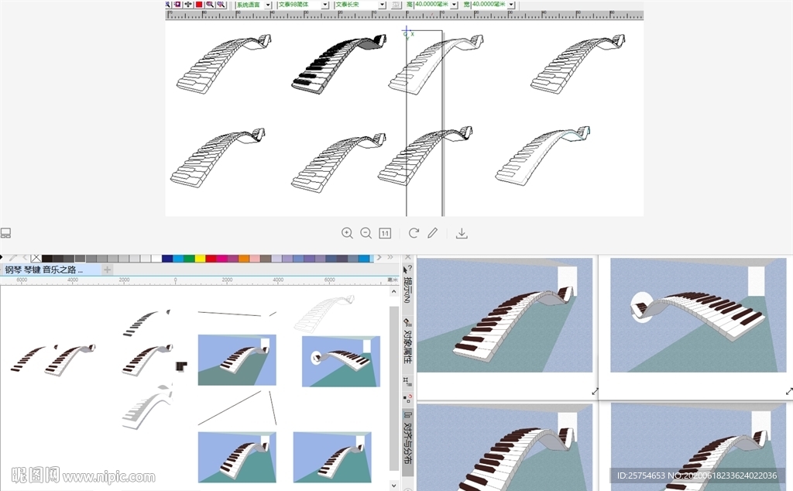Select the no-fill X swatch in palette

pyautogui.click(x=36, y=259)
